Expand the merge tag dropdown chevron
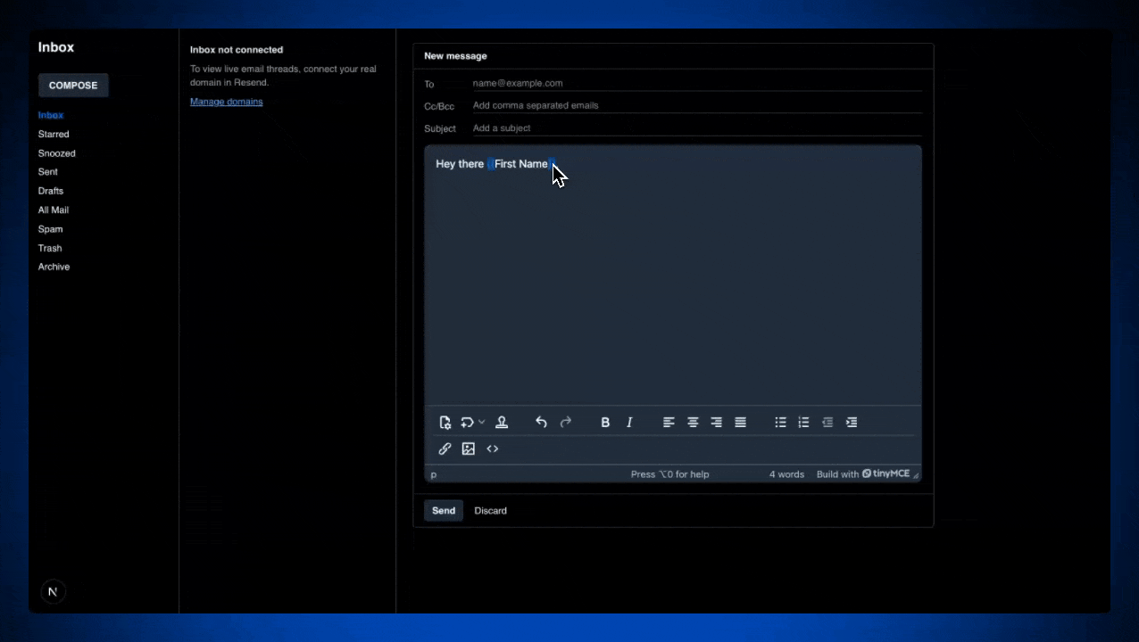 [482, 422]
